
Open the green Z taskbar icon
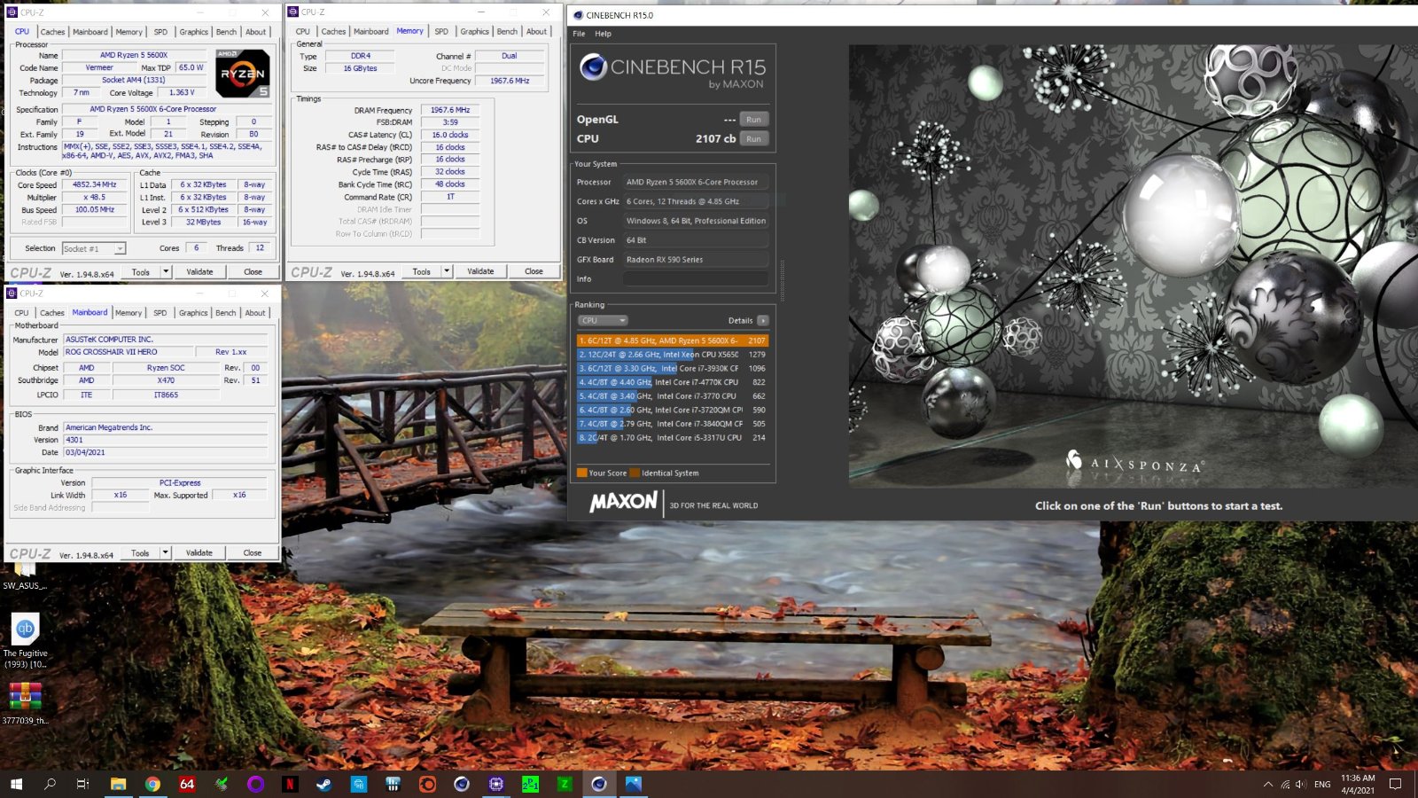pyautogui.click(x=565, y=784)
